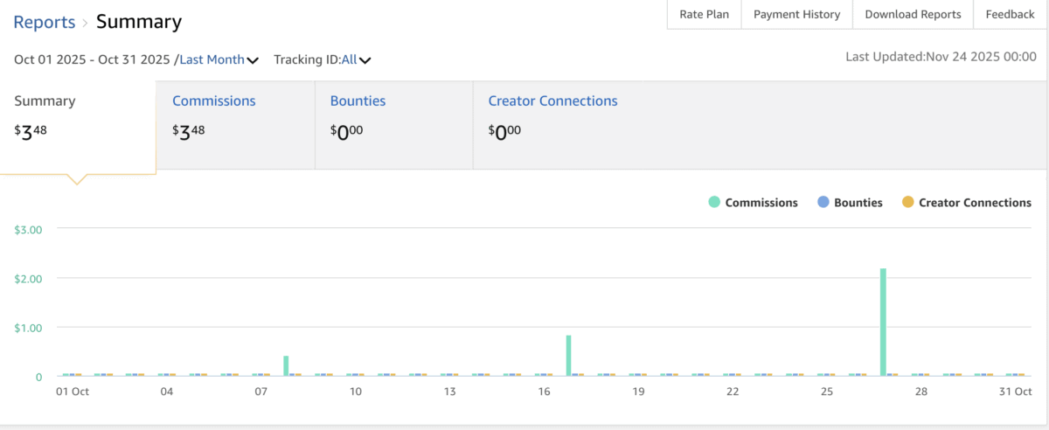Switch to the Bounties tab
The height and width of the screenshot is (430, 1049).
[358, 101]
